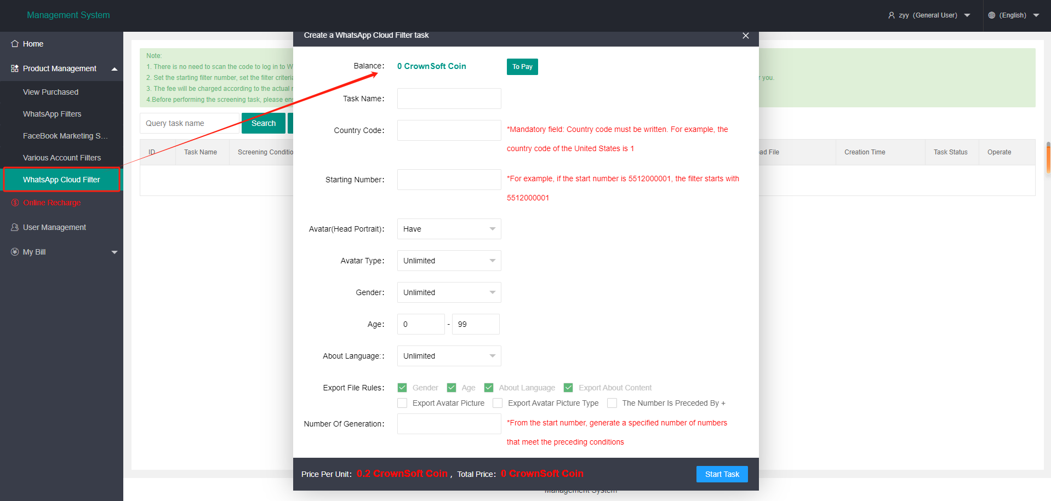The height and width of the screenshot is (501, 1051).
Task: Click the 0 CrownSoft Coin balance text
Action: click(x=432, y=66)
